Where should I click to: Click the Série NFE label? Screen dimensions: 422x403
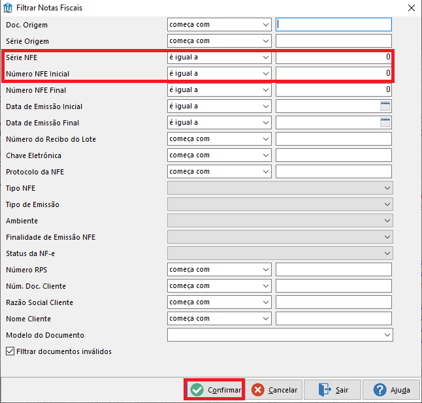click(x=22, y=57)
